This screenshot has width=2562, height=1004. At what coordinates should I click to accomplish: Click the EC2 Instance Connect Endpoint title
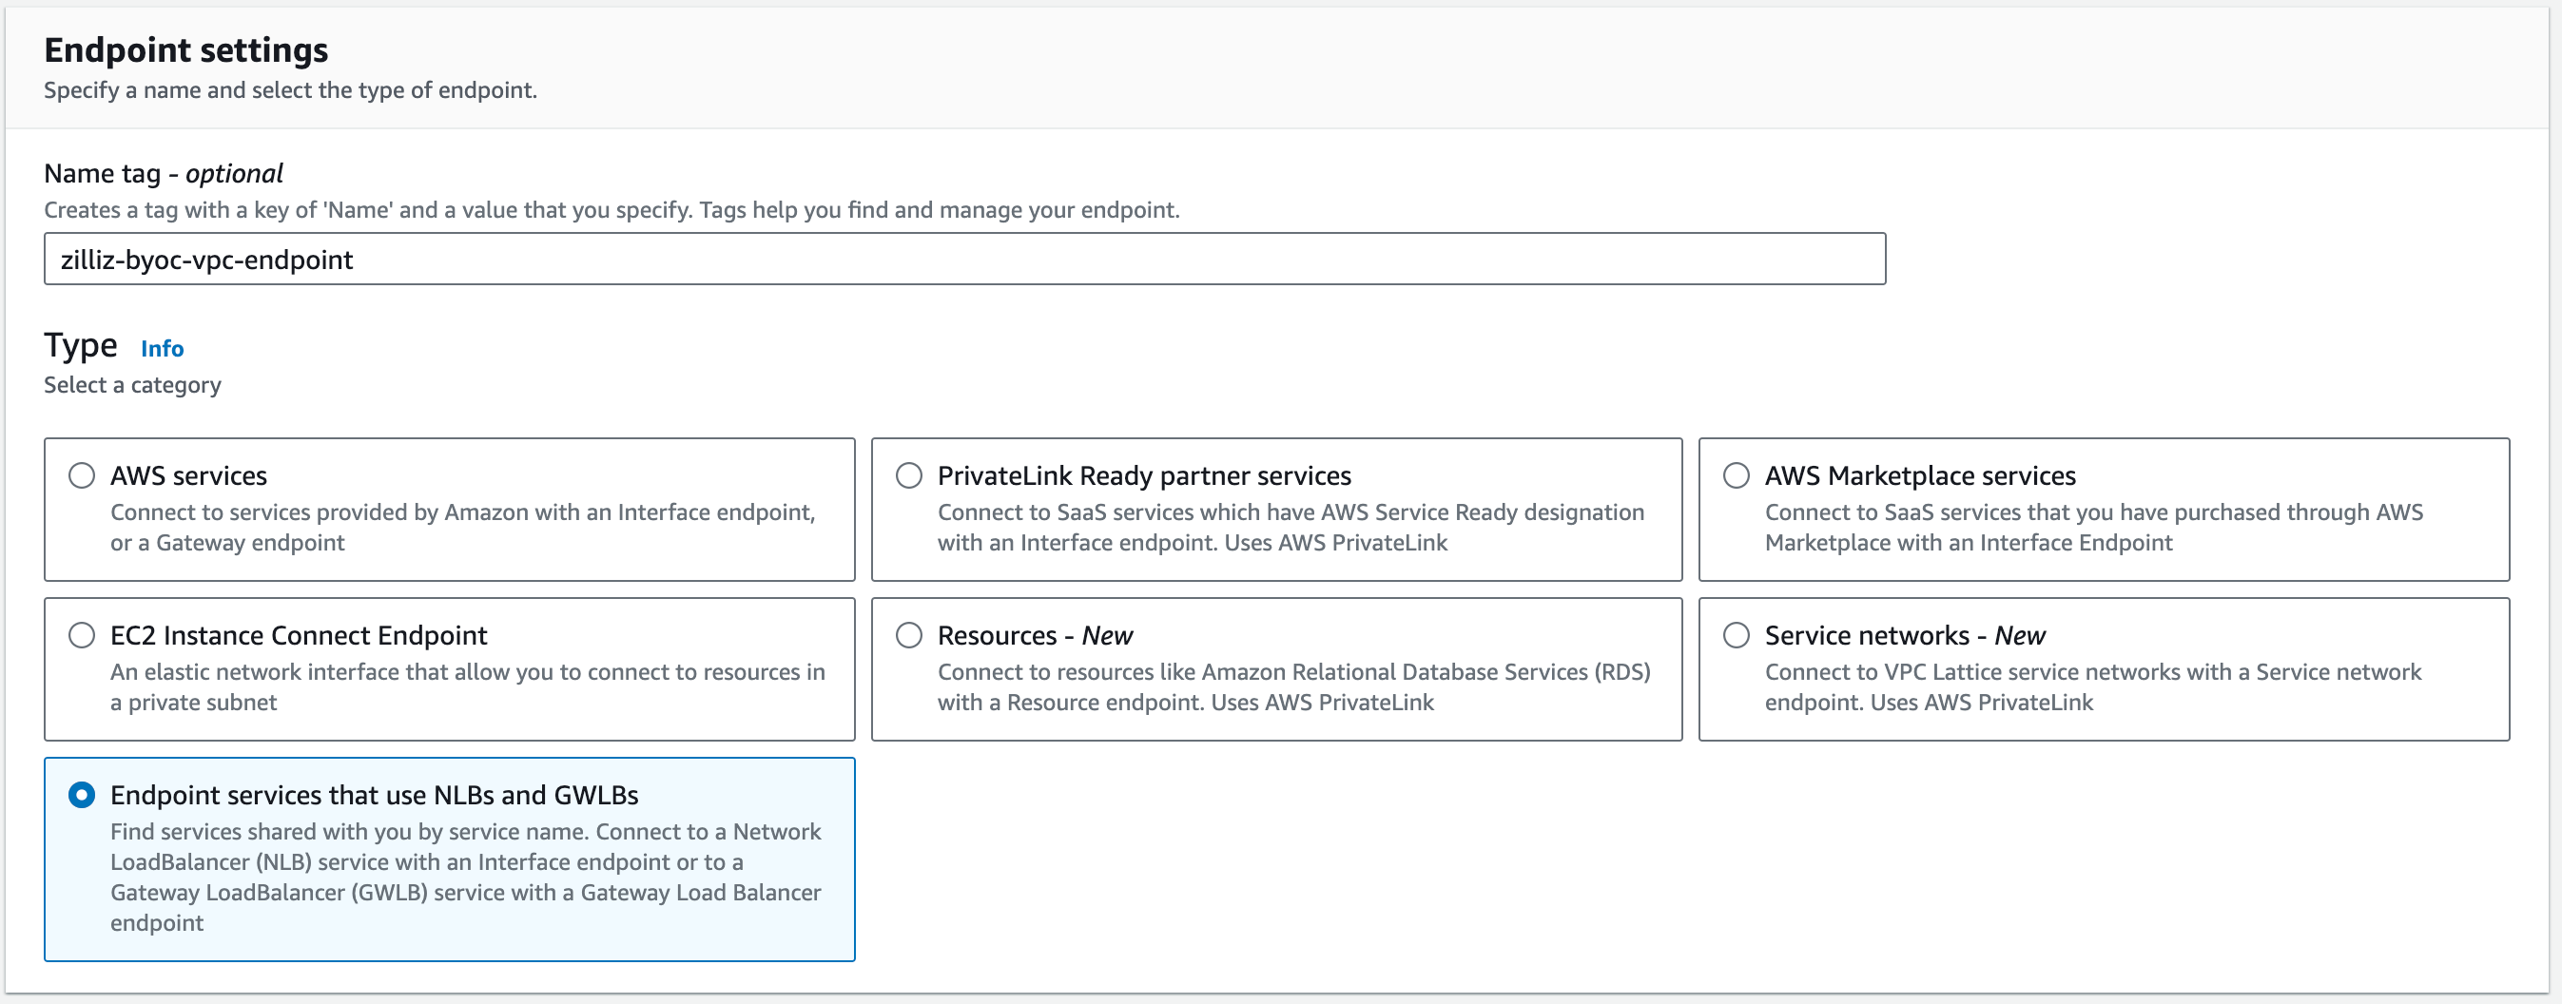pyautogui.click(x=299, y=635)
